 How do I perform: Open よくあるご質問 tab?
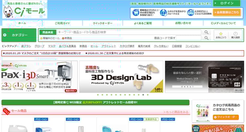click(x=143, y=23)
